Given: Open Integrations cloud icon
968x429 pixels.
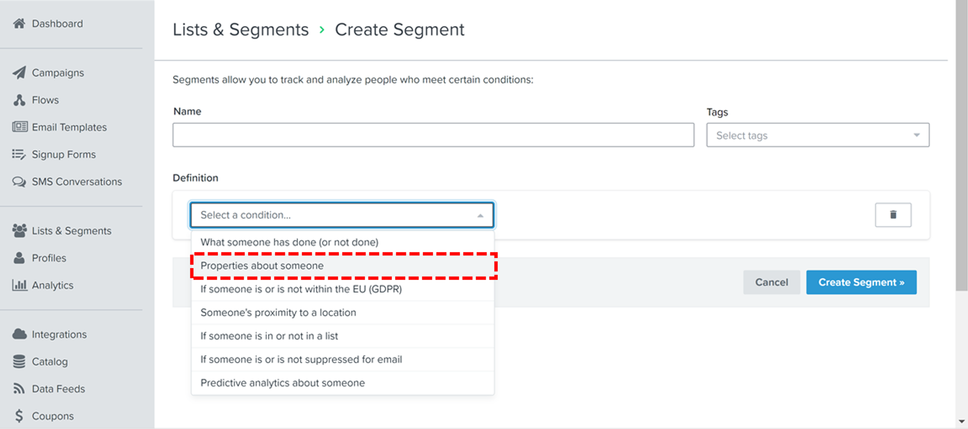Looking at the screenshot, I should (x=19, y=334).
